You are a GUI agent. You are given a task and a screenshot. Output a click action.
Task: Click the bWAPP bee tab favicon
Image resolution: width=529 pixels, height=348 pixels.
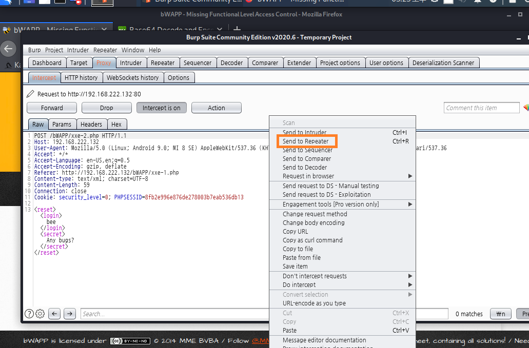click(x=6, y=30)
